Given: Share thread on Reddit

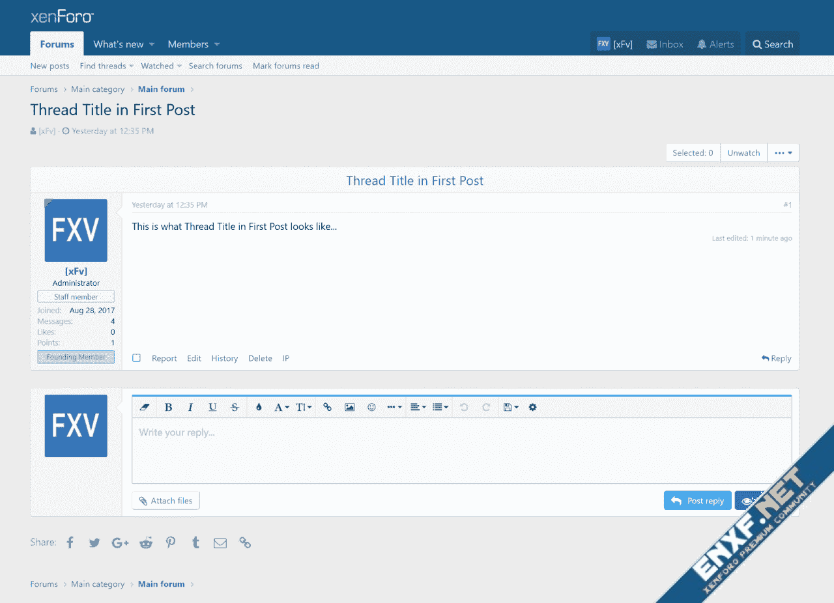Looking at the screenshot, I should [x=146, y=542].
